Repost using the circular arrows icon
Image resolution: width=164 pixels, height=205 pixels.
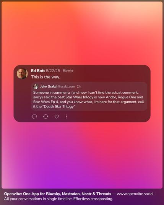(x=45, y=117)
